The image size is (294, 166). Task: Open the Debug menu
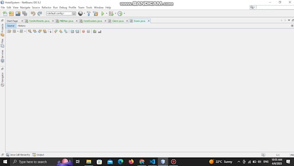pyautogui.click(x=63, y=7)
